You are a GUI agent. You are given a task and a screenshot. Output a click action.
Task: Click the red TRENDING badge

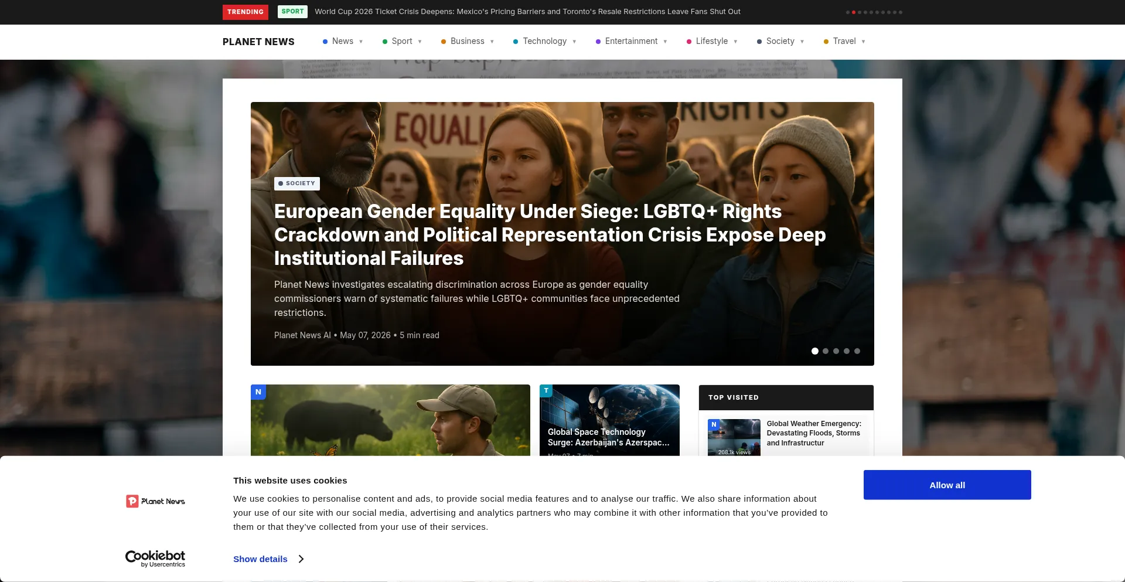point(245,12)
